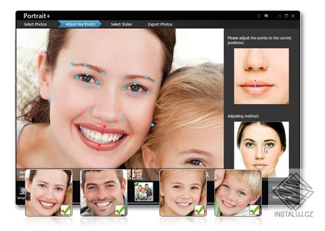Screen dimensions: 325x231
Task: Go to the Select Styles tab
Action: 121,24
